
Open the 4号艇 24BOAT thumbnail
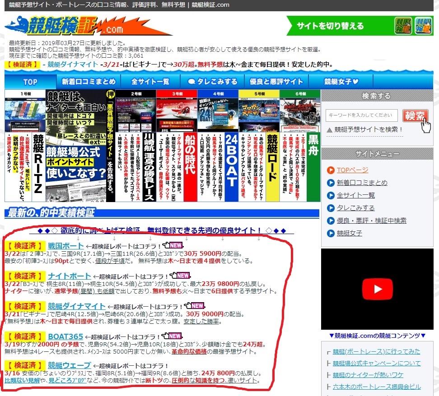218,146
